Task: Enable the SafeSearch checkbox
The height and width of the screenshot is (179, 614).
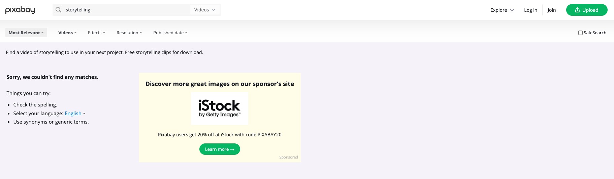Action: coord(580,33)
